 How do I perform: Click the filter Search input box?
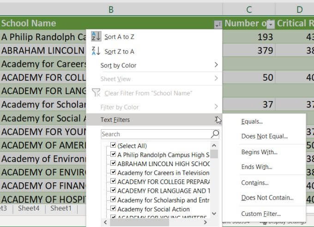pyautogui.click(x=155, y=134)
